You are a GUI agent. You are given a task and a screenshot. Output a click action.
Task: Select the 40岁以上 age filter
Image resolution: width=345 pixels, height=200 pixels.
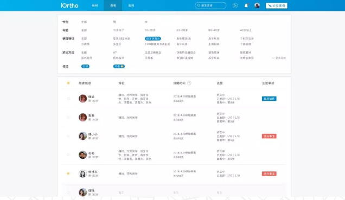(x=246, y=30)
